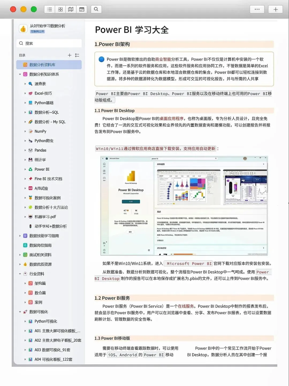The image size is (289, 386).
Task: Click the magnifier search button in toolbar
Action: 96,9
